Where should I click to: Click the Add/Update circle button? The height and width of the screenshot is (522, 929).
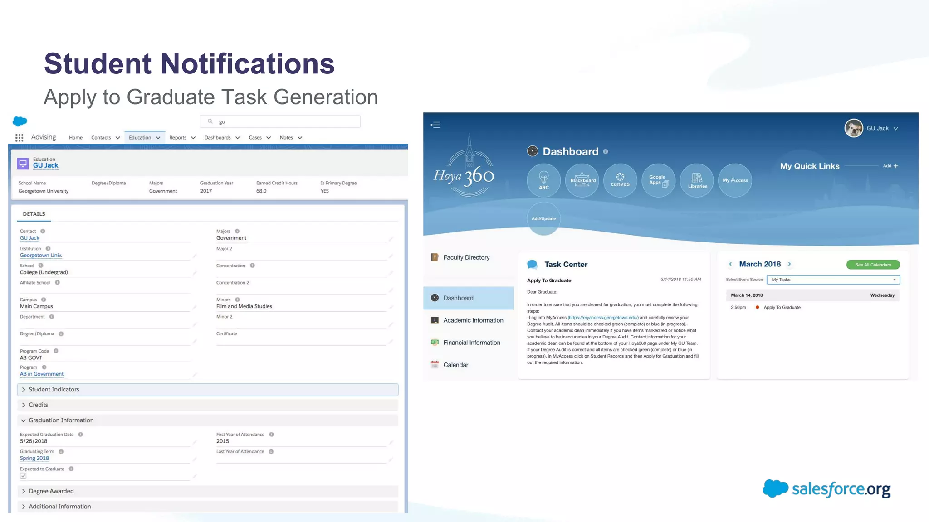543,218
